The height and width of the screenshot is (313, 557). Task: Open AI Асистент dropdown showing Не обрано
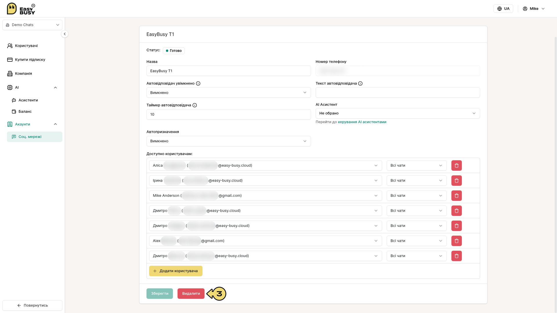click(x=398, y=113)
